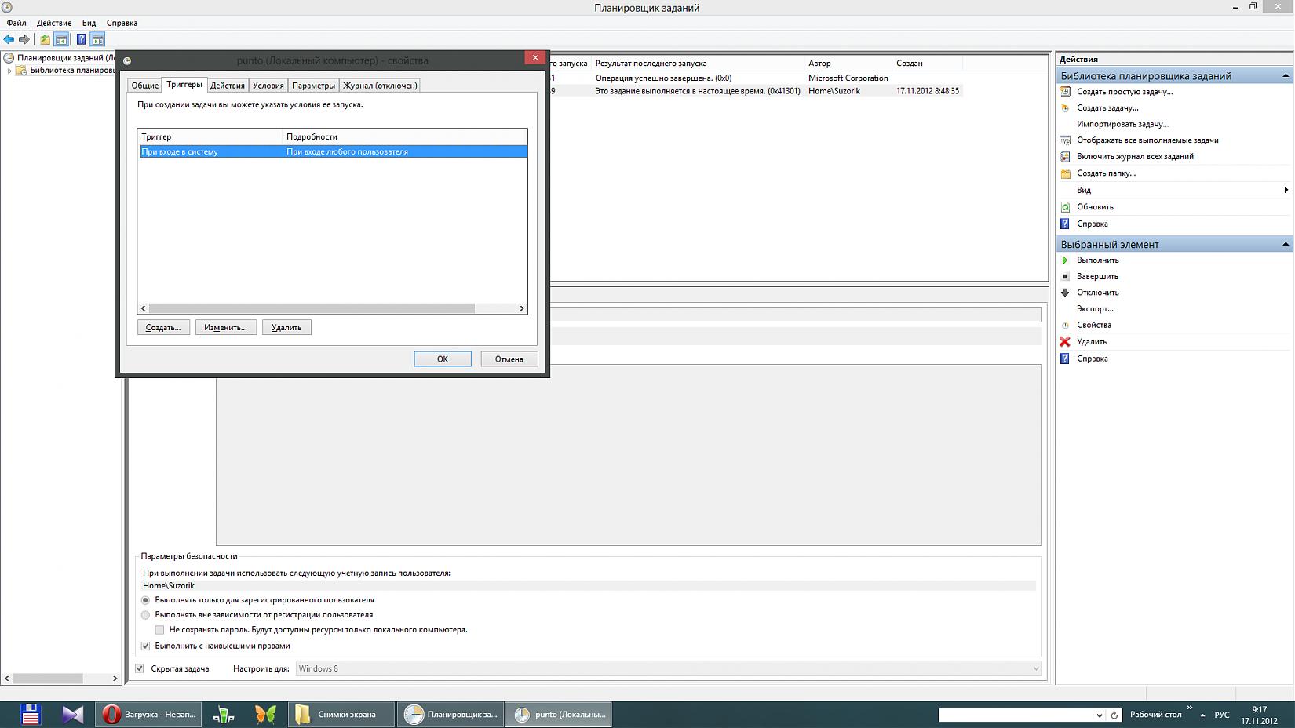Screen dimensions: 1295x728
Task: Refresh with Обновить in the Actions pane
Action: (1095, 207)
